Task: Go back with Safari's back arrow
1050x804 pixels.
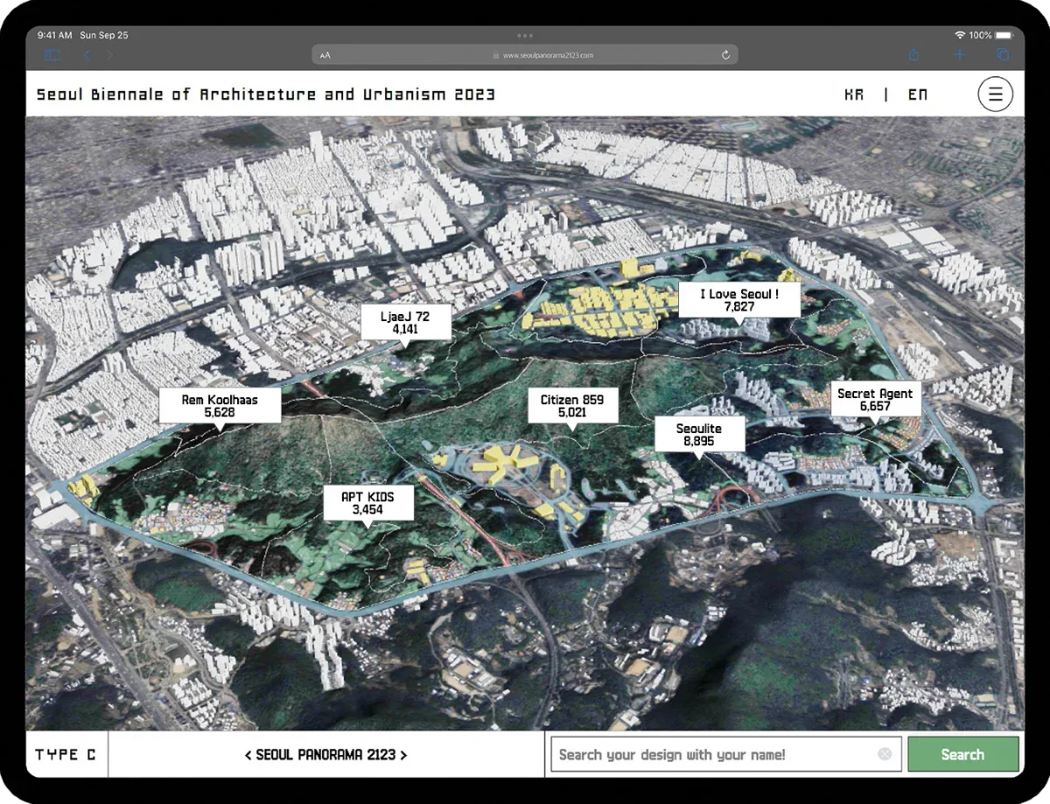Action: coord(87,55)
